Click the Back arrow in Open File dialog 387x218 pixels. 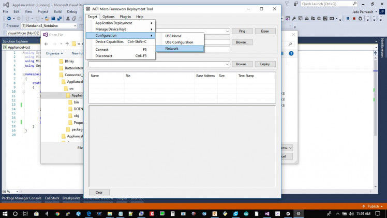coord(46,44)
